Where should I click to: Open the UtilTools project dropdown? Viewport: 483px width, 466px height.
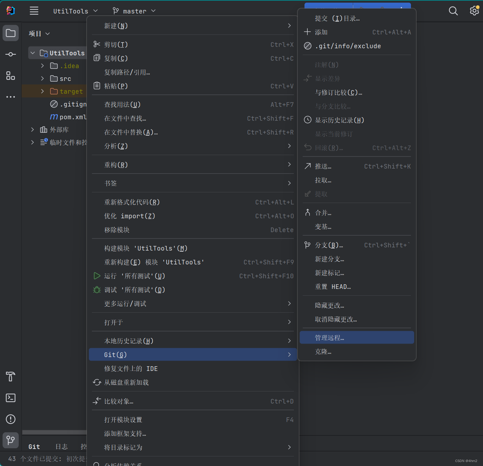(x=75, y=11)
